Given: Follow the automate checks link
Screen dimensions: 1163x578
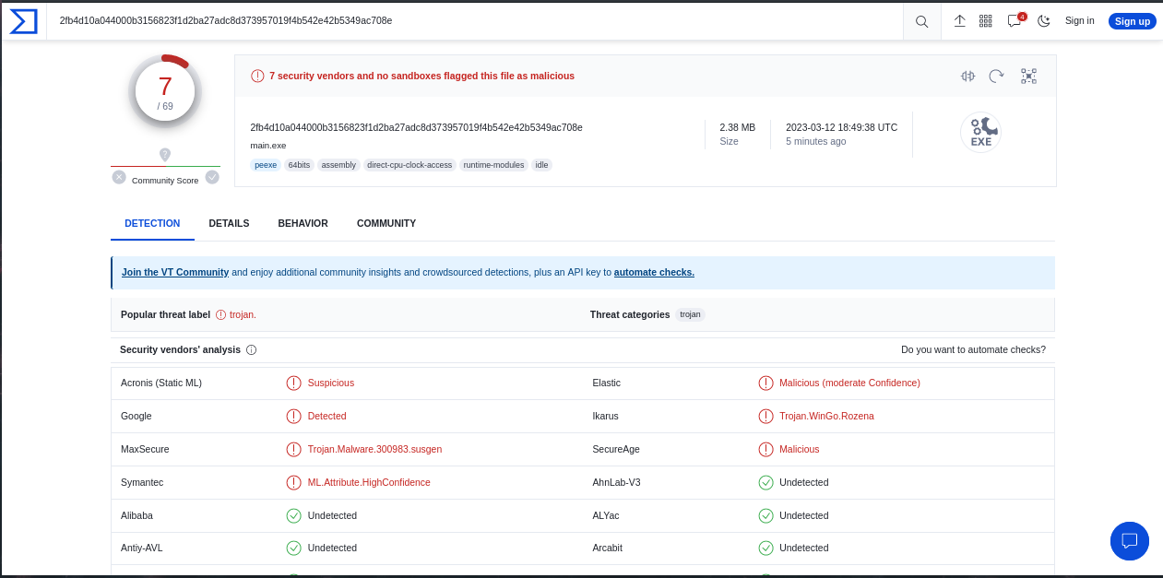Looking at the screenshot, I should (654, 272).
